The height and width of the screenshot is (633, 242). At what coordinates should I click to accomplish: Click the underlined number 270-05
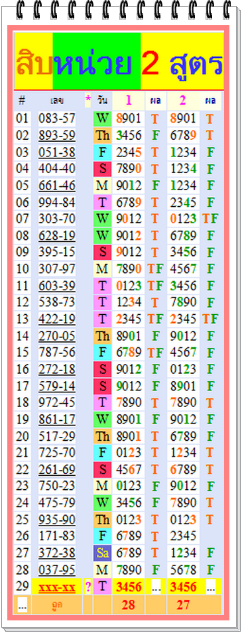(x=57, y=336)
